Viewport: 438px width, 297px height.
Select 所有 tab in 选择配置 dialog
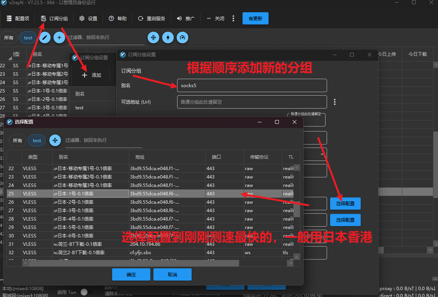(17, 140)
